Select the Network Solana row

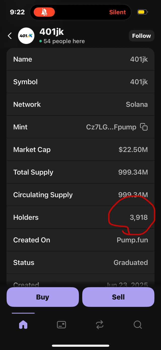coord(80,104)
